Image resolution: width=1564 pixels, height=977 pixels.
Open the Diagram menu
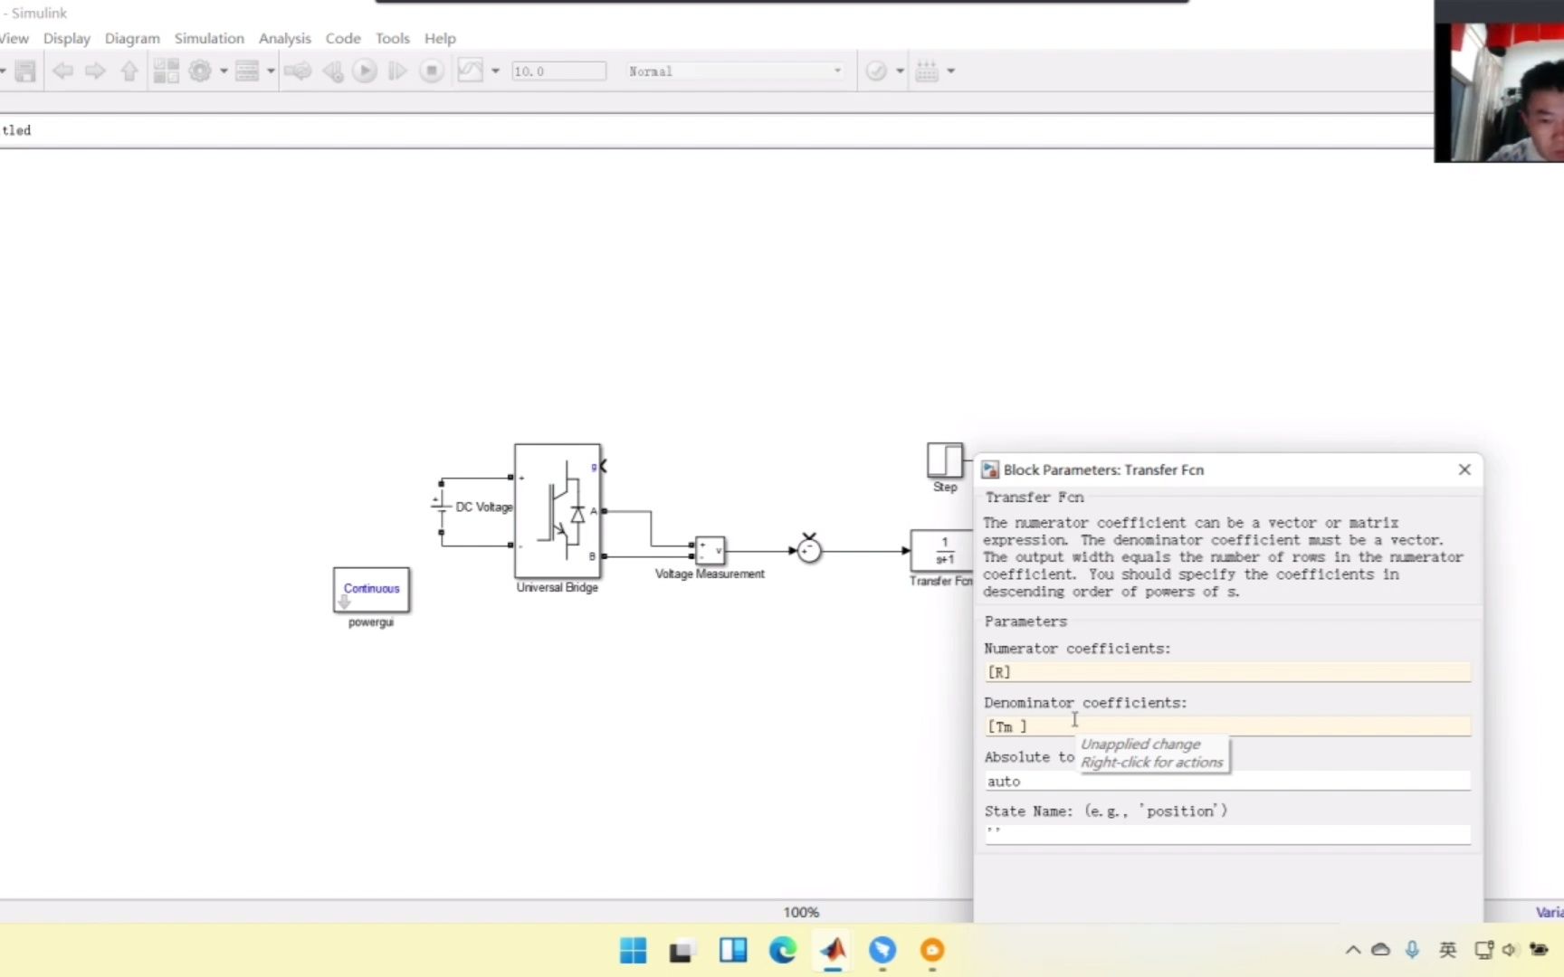tap(132, 38)
